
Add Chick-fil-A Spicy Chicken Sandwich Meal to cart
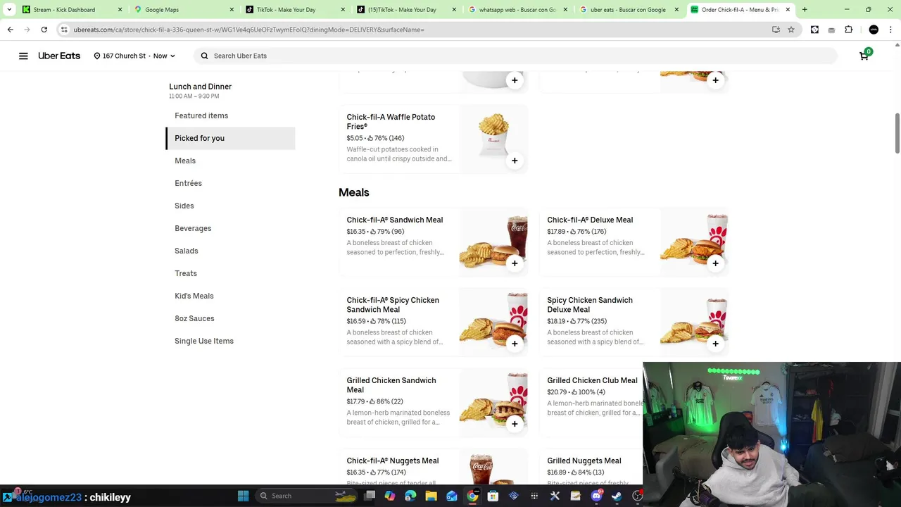click(515, 344)
